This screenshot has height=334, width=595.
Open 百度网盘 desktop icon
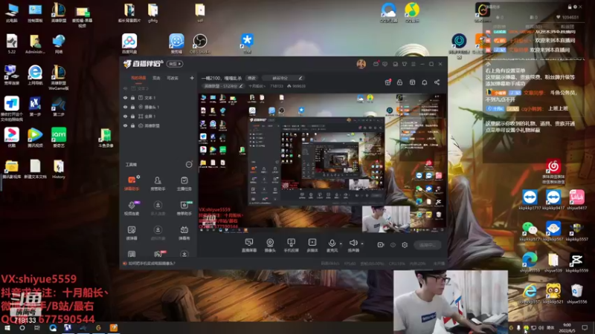(129, 44)
